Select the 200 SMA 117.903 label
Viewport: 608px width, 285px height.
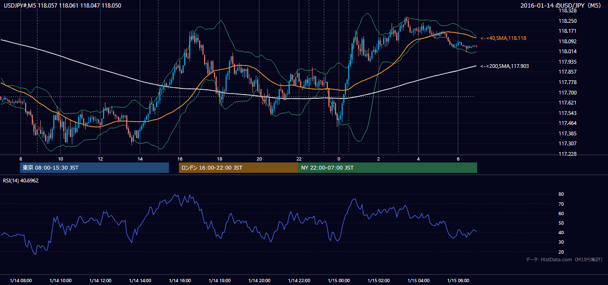click(505, 66)
